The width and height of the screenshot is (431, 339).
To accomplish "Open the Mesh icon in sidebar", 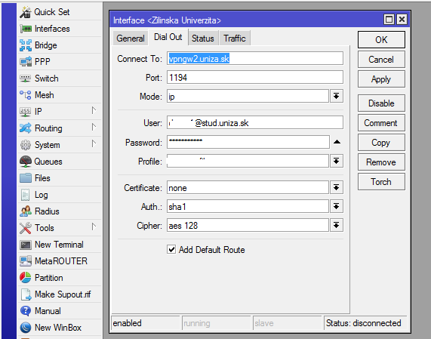I will 26,95.
